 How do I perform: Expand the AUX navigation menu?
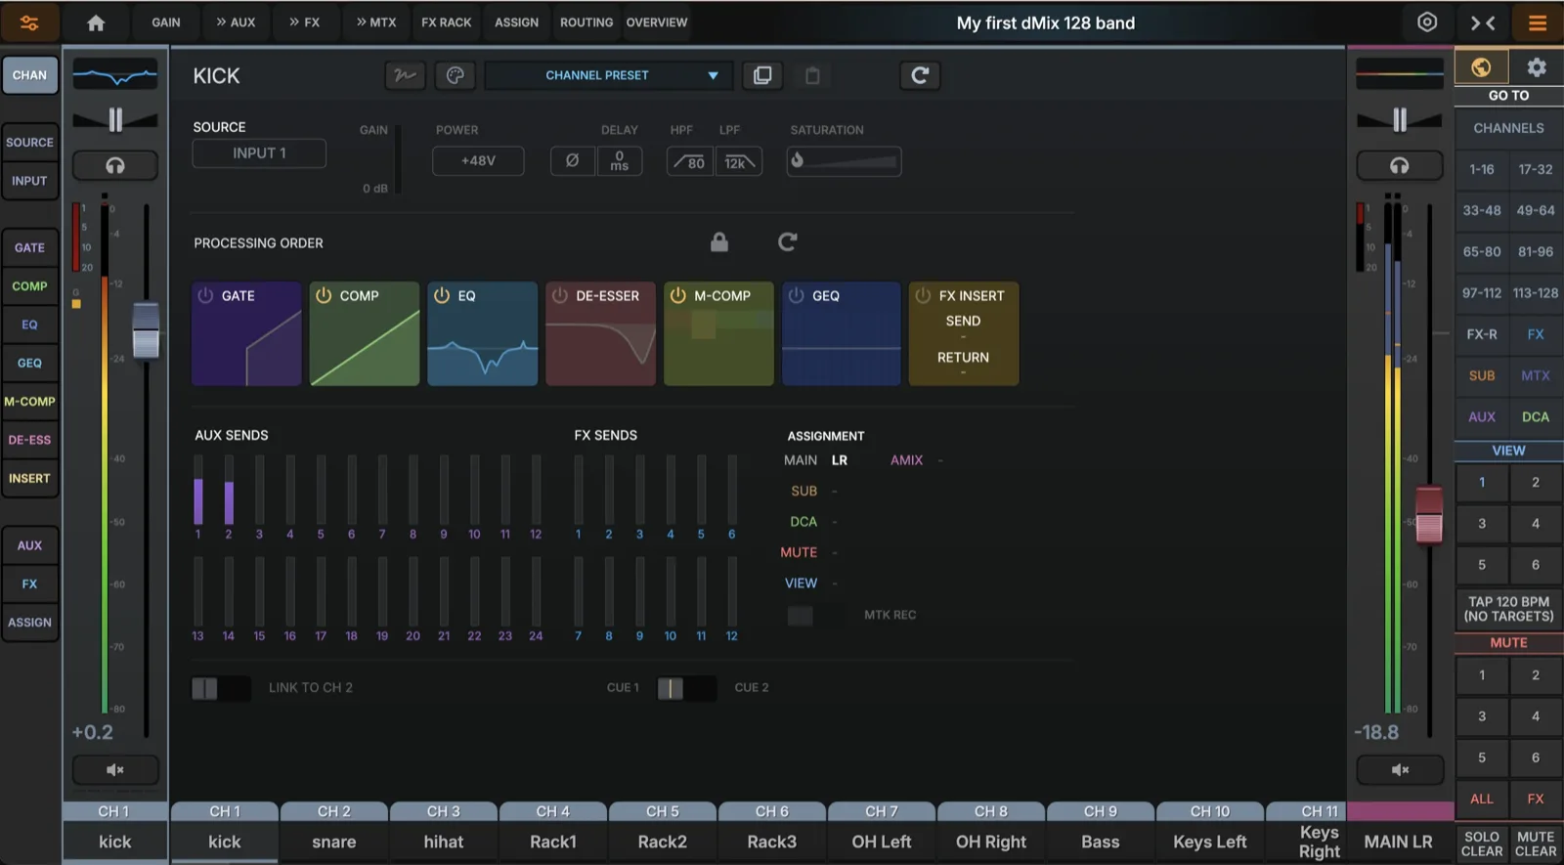click(236, 22)
